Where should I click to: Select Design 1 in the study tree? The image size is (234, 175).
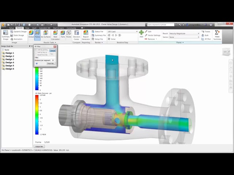pyautogui.click(x=8, y=53)
